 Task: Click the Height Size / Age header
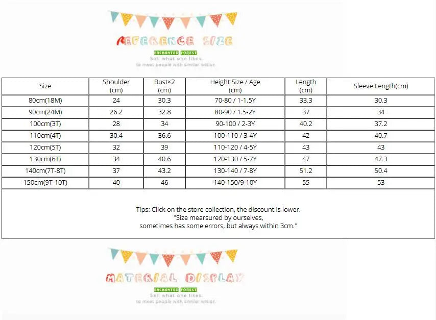point(235,86)
